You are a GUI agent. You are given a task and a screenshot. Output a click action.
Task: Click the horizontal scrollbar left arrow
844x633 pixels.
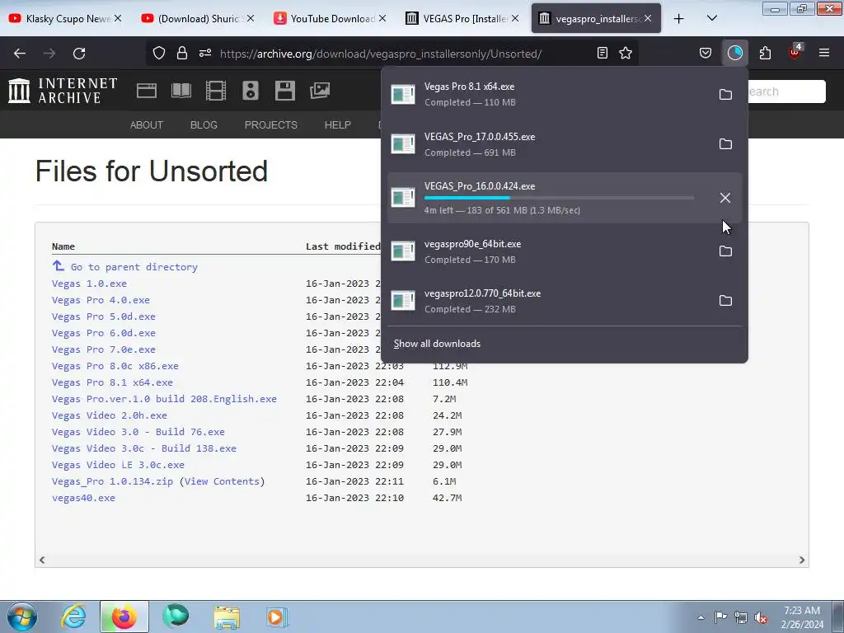point(42,560)
